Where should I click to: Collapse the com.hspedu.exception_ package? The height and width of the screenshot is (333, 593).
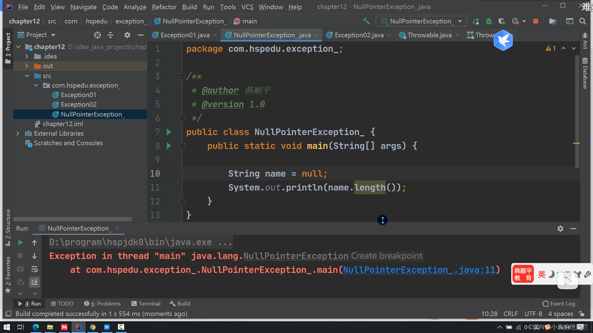click(x=36, y=85)
